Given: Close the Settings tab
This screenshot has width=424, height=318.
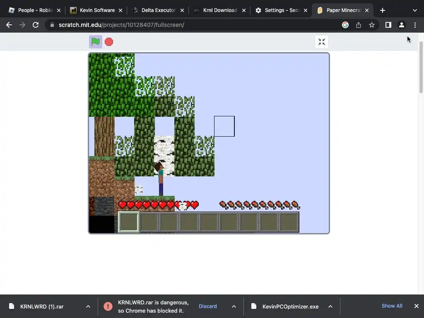Looking at the screenshot, I should pyautogui.click(x=306, y=10).
